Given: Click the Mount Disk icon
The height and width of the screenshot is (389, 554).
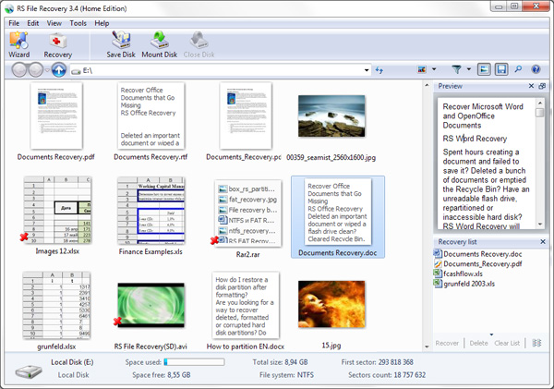Looking at the screenshot, I should pos(160,44).
